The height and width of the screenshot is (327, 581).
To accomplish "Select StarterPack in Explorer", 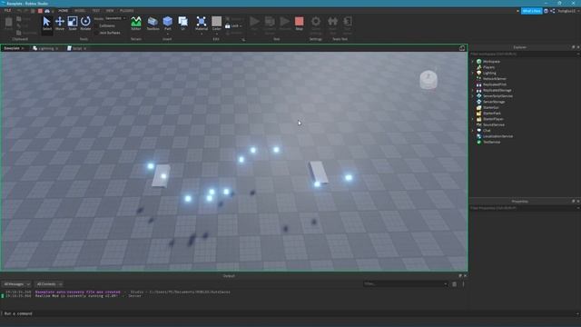I will point(492,114).
